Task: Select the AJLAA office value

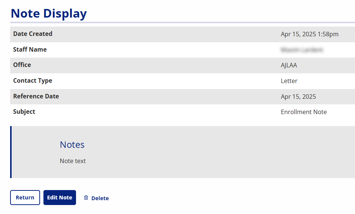Action: coord(289,65)
